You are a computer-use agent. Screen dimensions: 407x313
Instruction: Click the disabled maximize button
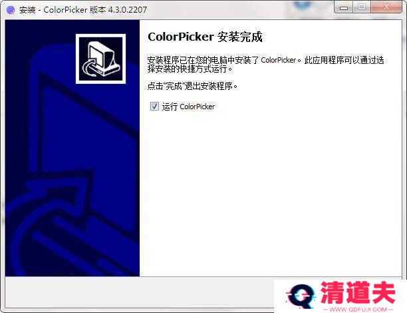point(362,7)
